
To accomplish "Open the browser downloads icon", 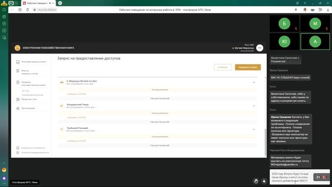I will 328,10.
